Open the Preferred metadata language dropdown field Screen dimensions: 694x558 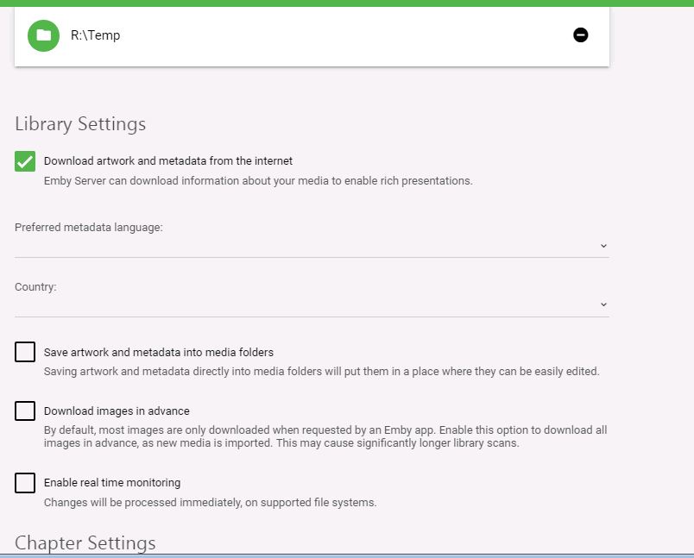tap(311, 246)
